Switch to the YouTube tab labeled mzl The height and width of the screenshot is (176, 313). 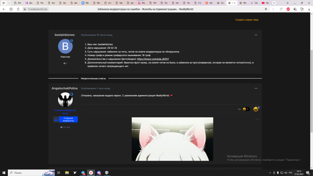click(x=265, y=3)
